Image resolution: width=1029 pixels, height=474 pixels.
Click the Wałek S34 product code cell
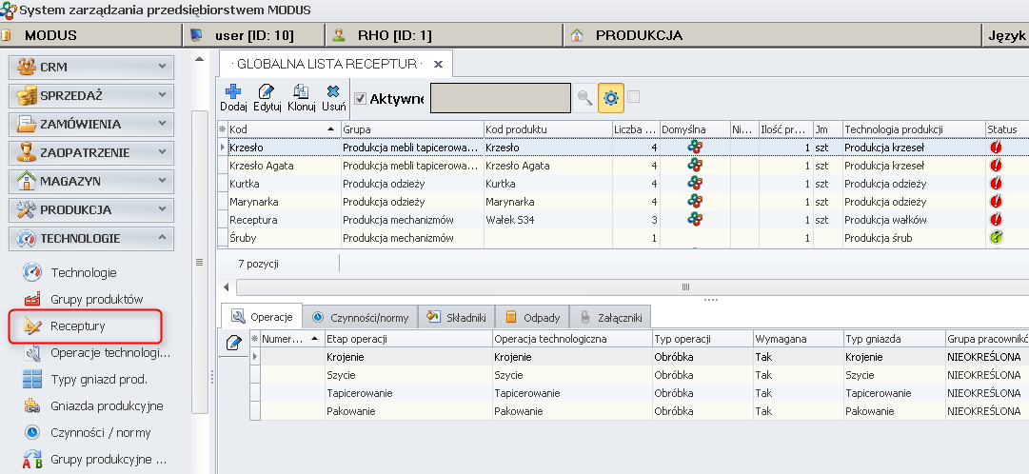click(x=548, y=219)
